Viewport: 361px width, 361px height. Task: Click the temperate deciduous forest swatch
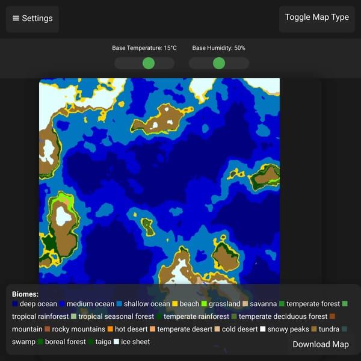coord(234,316)
